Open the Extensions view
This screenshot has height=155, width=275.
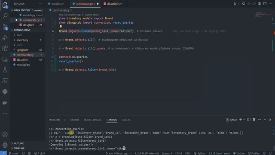click(5, 48)
